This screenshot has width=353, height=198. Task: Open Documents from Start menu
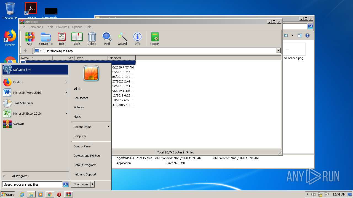tap(81, 98)
